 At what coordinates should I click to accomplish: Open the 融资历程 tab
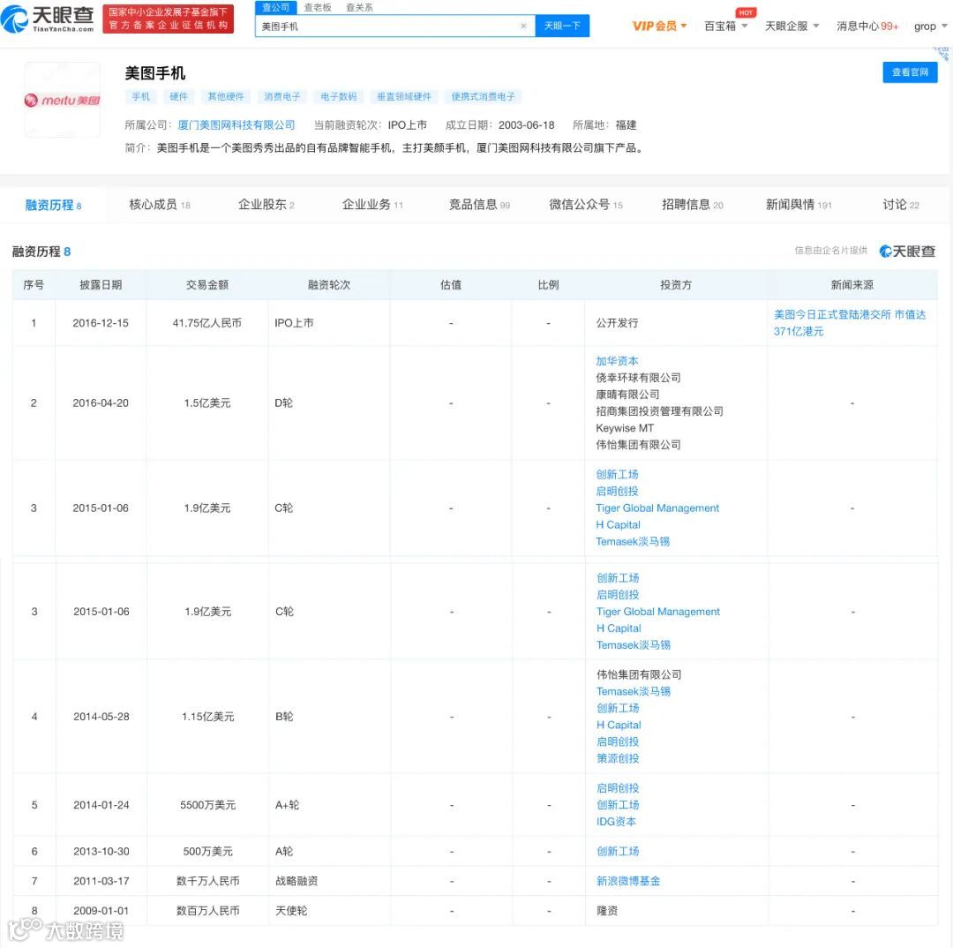pos(53,205)
